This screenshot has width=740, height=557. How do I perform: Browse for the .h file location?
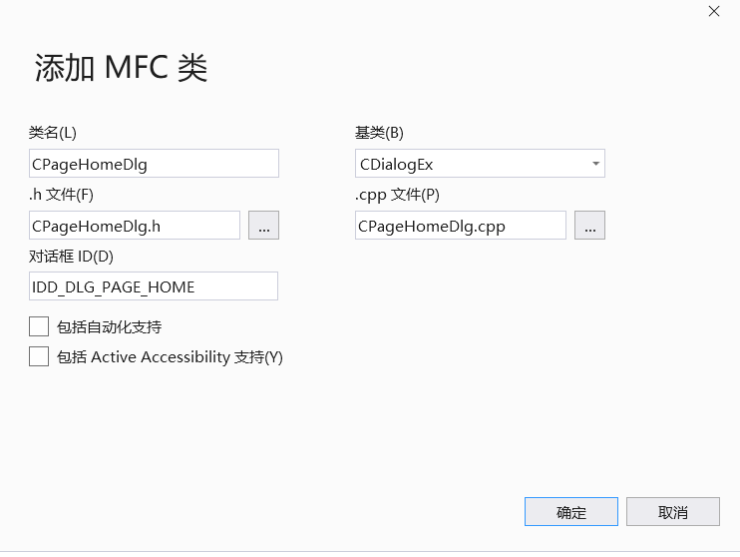click(x=264, y=226)
